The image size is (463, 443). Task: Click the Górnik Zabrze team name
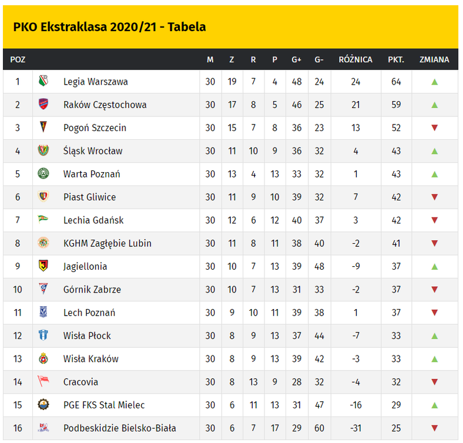(x=92, y=290)
